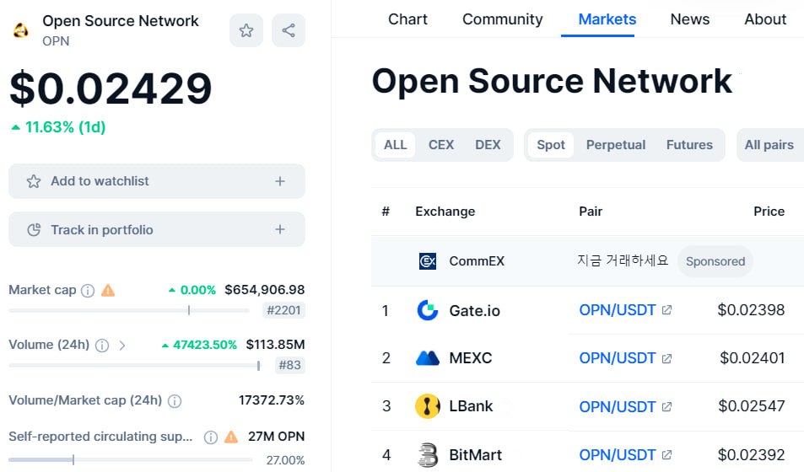This screenshot has width=804, height=472.
Task: Click info icon beside Volume/Market cap (24h)
Action: click(x=175, y=400)
